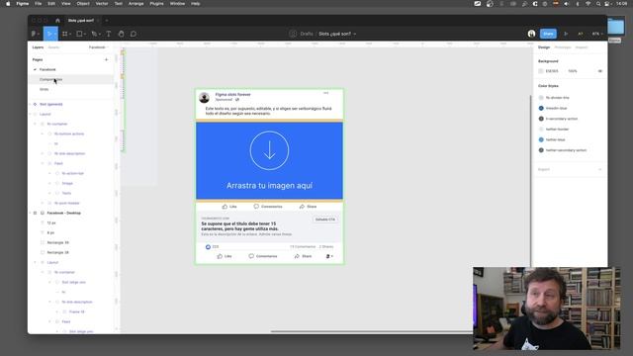Open the Edit menu
Image resolution: width=633 pixels, height=356 pixels.
pos(51,4)
